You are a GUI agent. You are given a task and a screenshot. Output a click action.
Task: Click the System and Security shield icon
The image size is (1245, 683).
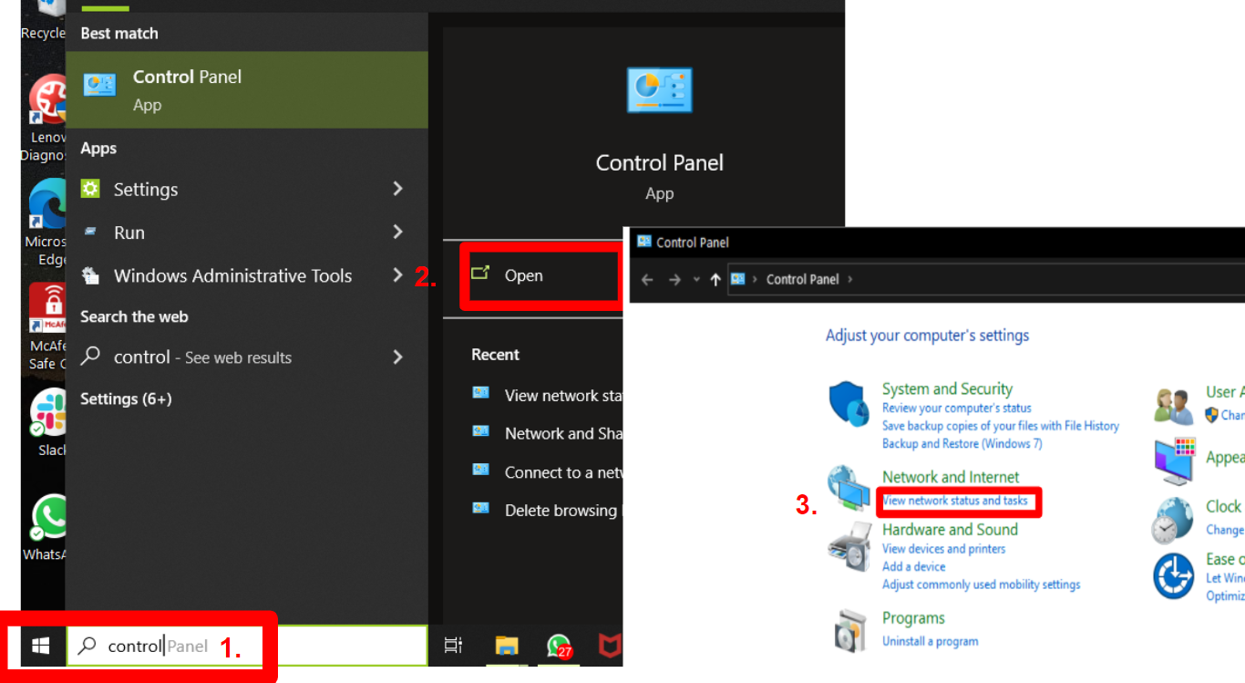[849, 404]
